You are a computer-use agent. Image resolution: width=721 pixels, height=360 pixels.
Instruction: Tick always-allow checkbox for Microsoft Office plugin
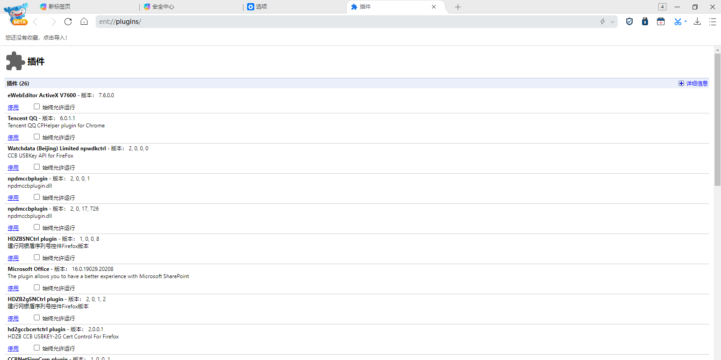37,288
